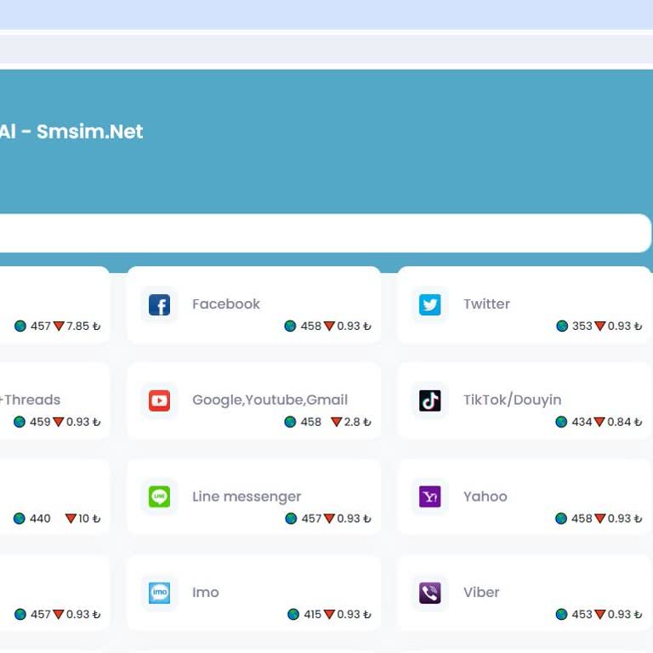
Task: Choose the TikTok/Douyin service
Action: [x=525, y=400]
